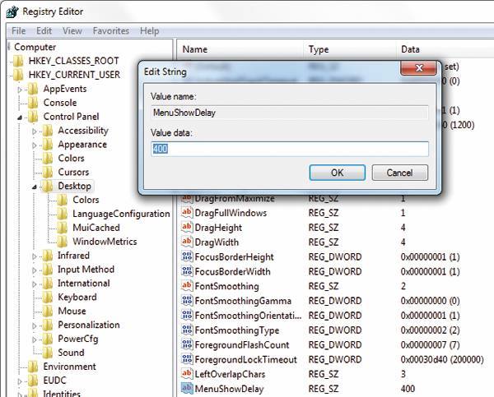The width and height of the screenshot is (494, 397).
Task: Open the View menu
Action: tap(72, 31)
